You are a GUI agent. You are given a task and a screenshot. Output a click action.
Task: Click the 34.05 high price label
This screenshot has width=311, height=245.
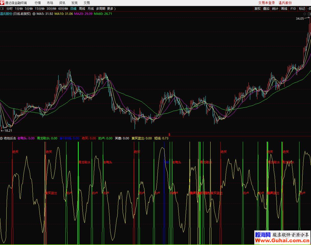pyautogui.click(x=300, y=18)
